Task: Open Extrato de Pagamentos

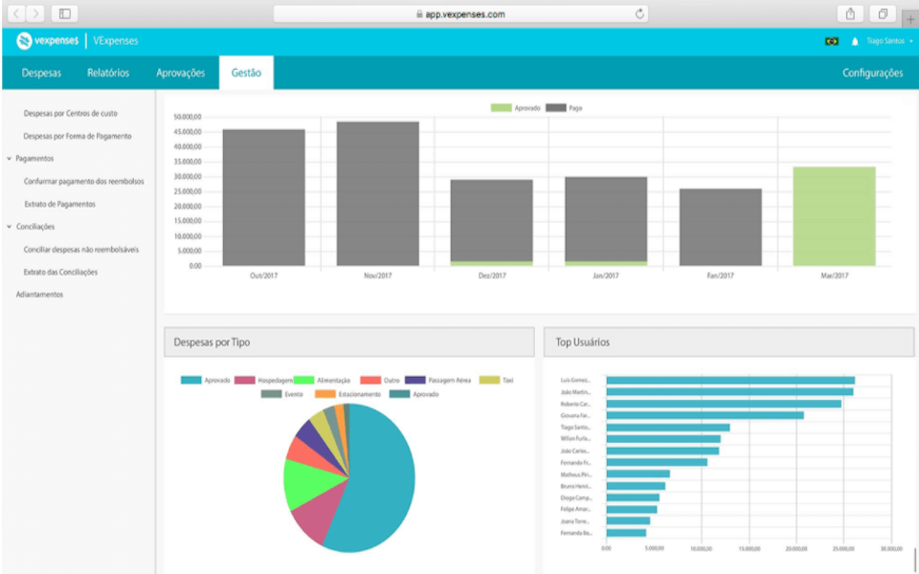Action: pos(57,205)
